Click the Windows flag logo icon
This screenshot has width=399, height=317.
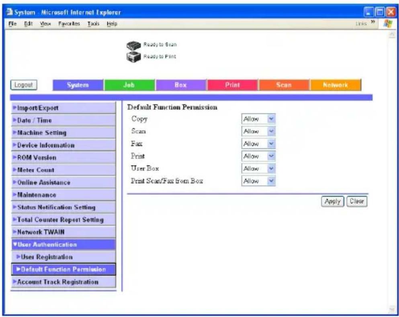388,24
